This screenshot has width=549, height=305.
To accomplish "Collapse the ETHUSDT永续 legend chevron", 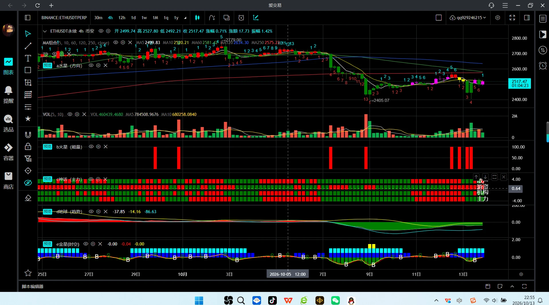I will point(45,31).
